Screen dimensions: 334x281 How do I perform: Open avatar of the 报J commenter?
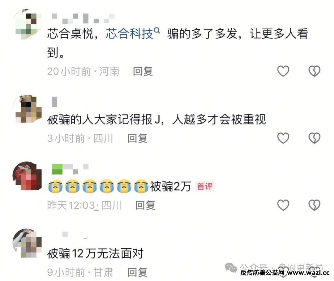point(27,109)
